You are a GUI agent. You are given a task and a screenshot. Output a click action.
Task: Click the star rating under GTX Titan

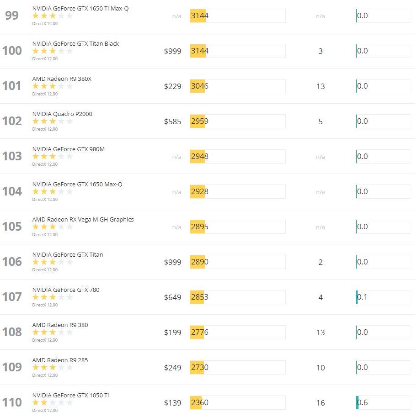coord(53,262)
